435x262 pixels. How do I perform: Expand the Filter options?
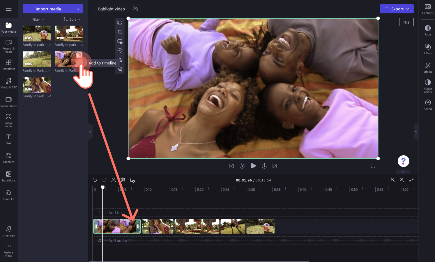click(x=35, y=19)
